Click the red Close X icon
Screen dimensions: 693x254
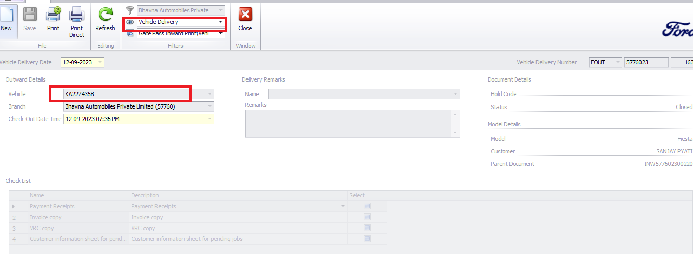tap(245, 15)
